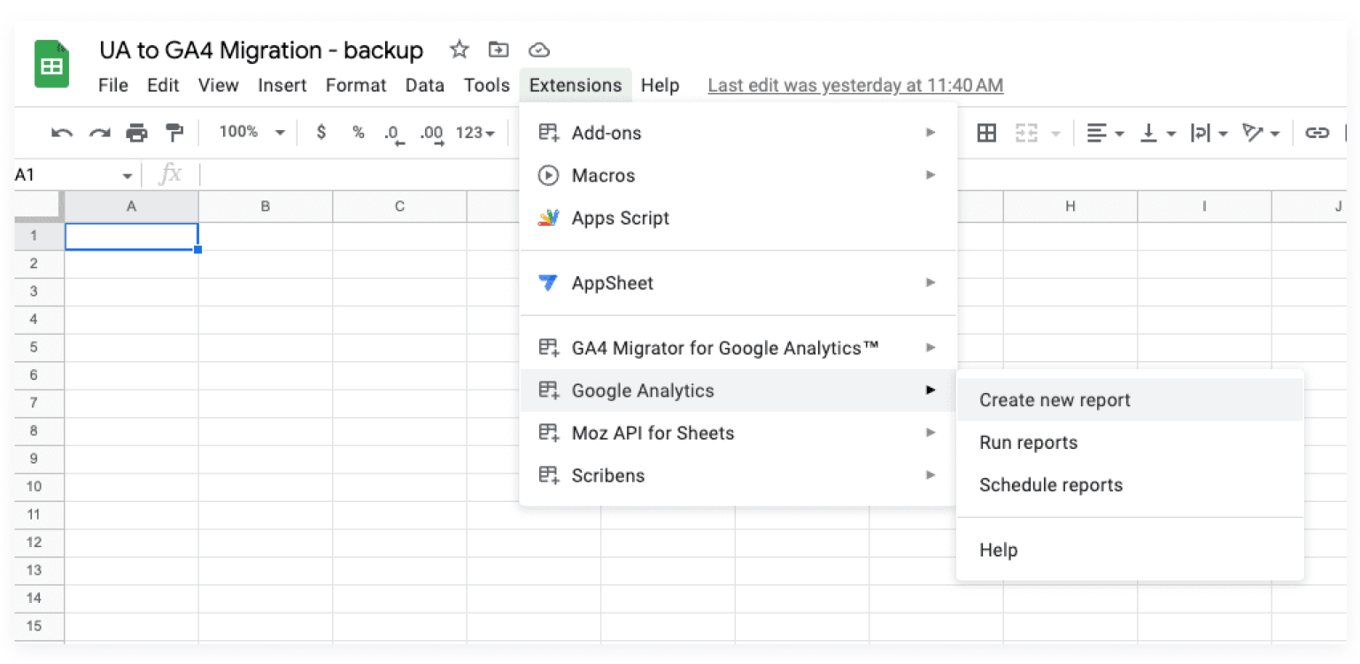Click the Google Sheets home icon
The height and width of the screenshot is (664, 1360).
click(52, 65)
